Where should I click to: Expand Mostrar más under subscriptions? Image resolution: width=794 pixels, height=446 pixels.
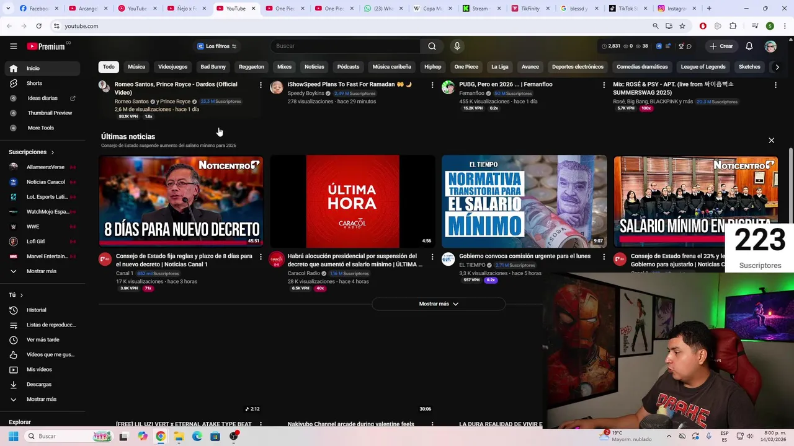coord(42,271)
